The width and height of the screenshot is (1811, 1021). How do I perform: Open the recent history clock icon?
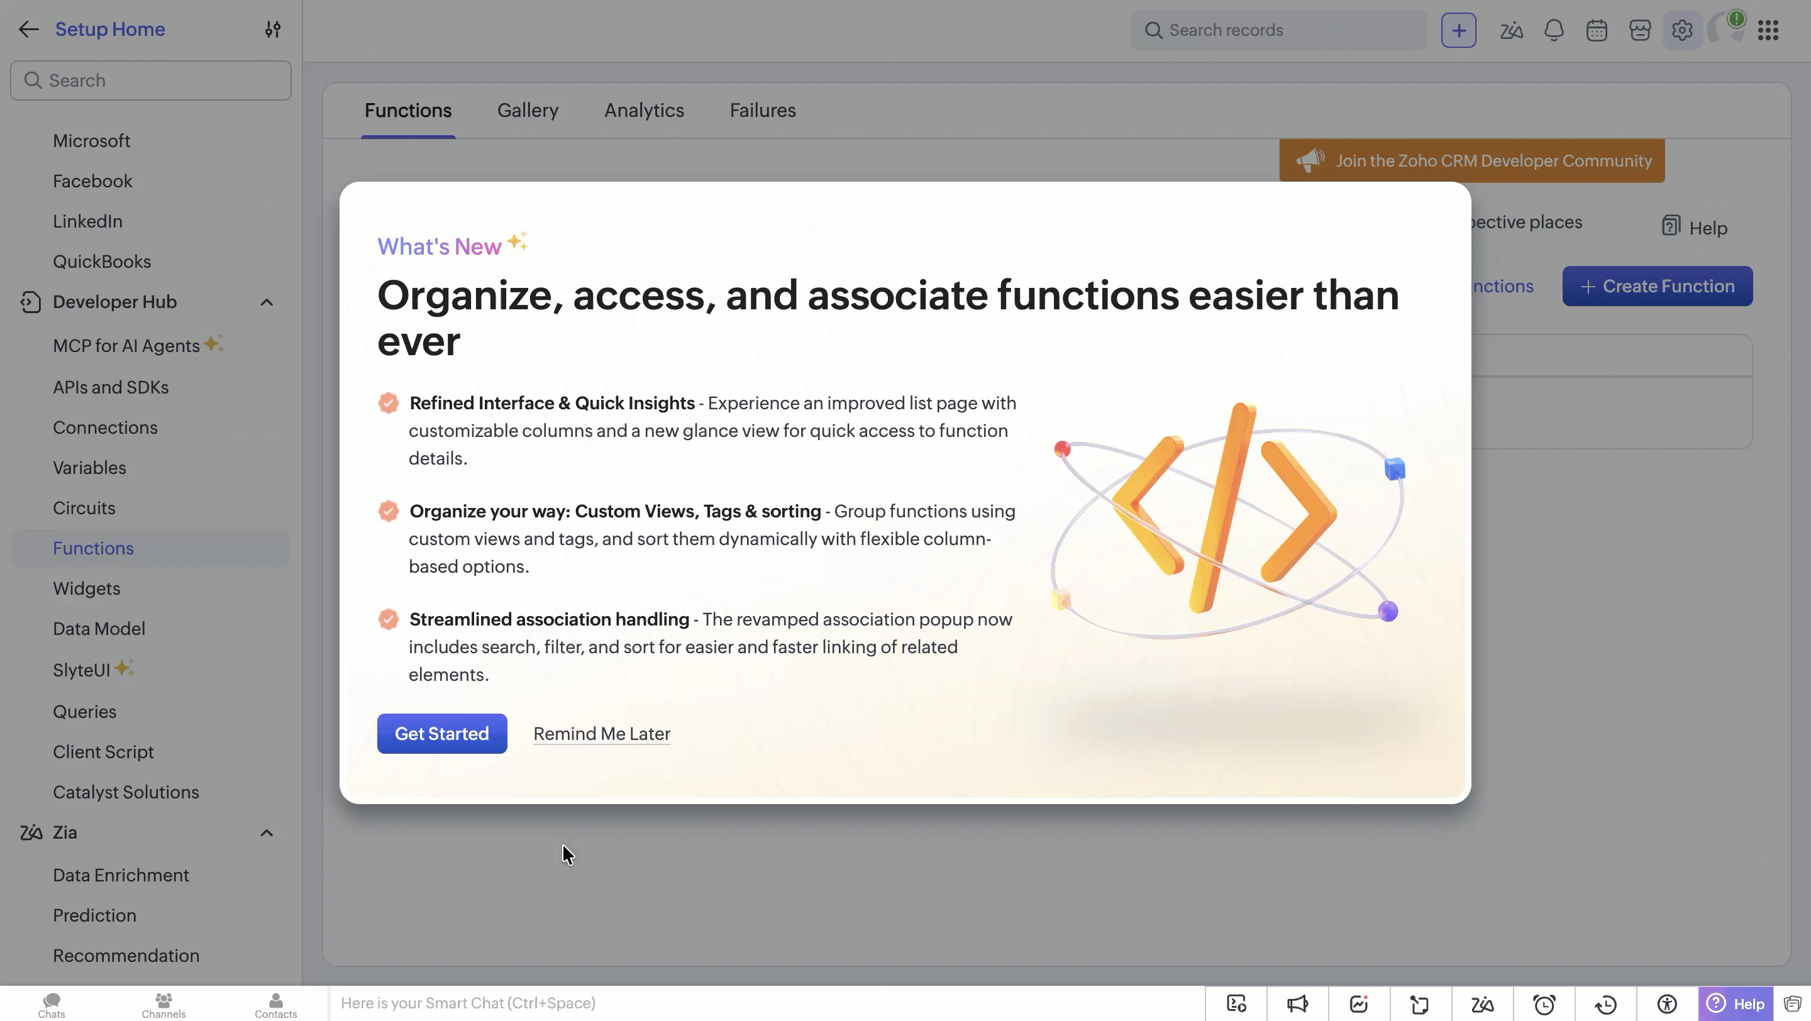[x=1606, y=1003]
